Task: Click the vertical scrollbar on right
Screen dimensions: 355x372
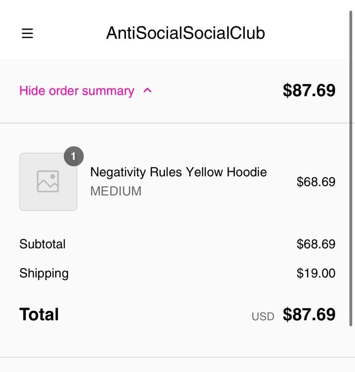Action: [351, 168]
